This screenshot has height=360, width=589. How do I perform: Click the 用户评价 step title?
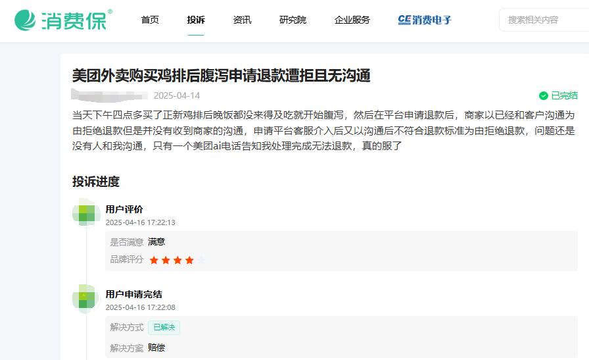coord(124,209)
